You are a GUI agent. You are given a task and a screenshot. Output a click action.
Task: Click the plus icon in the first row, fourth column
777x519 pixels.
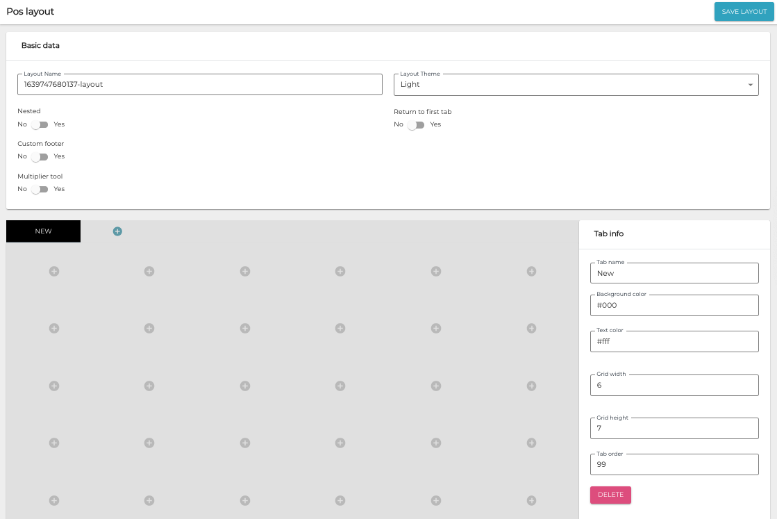pos(340,271)
